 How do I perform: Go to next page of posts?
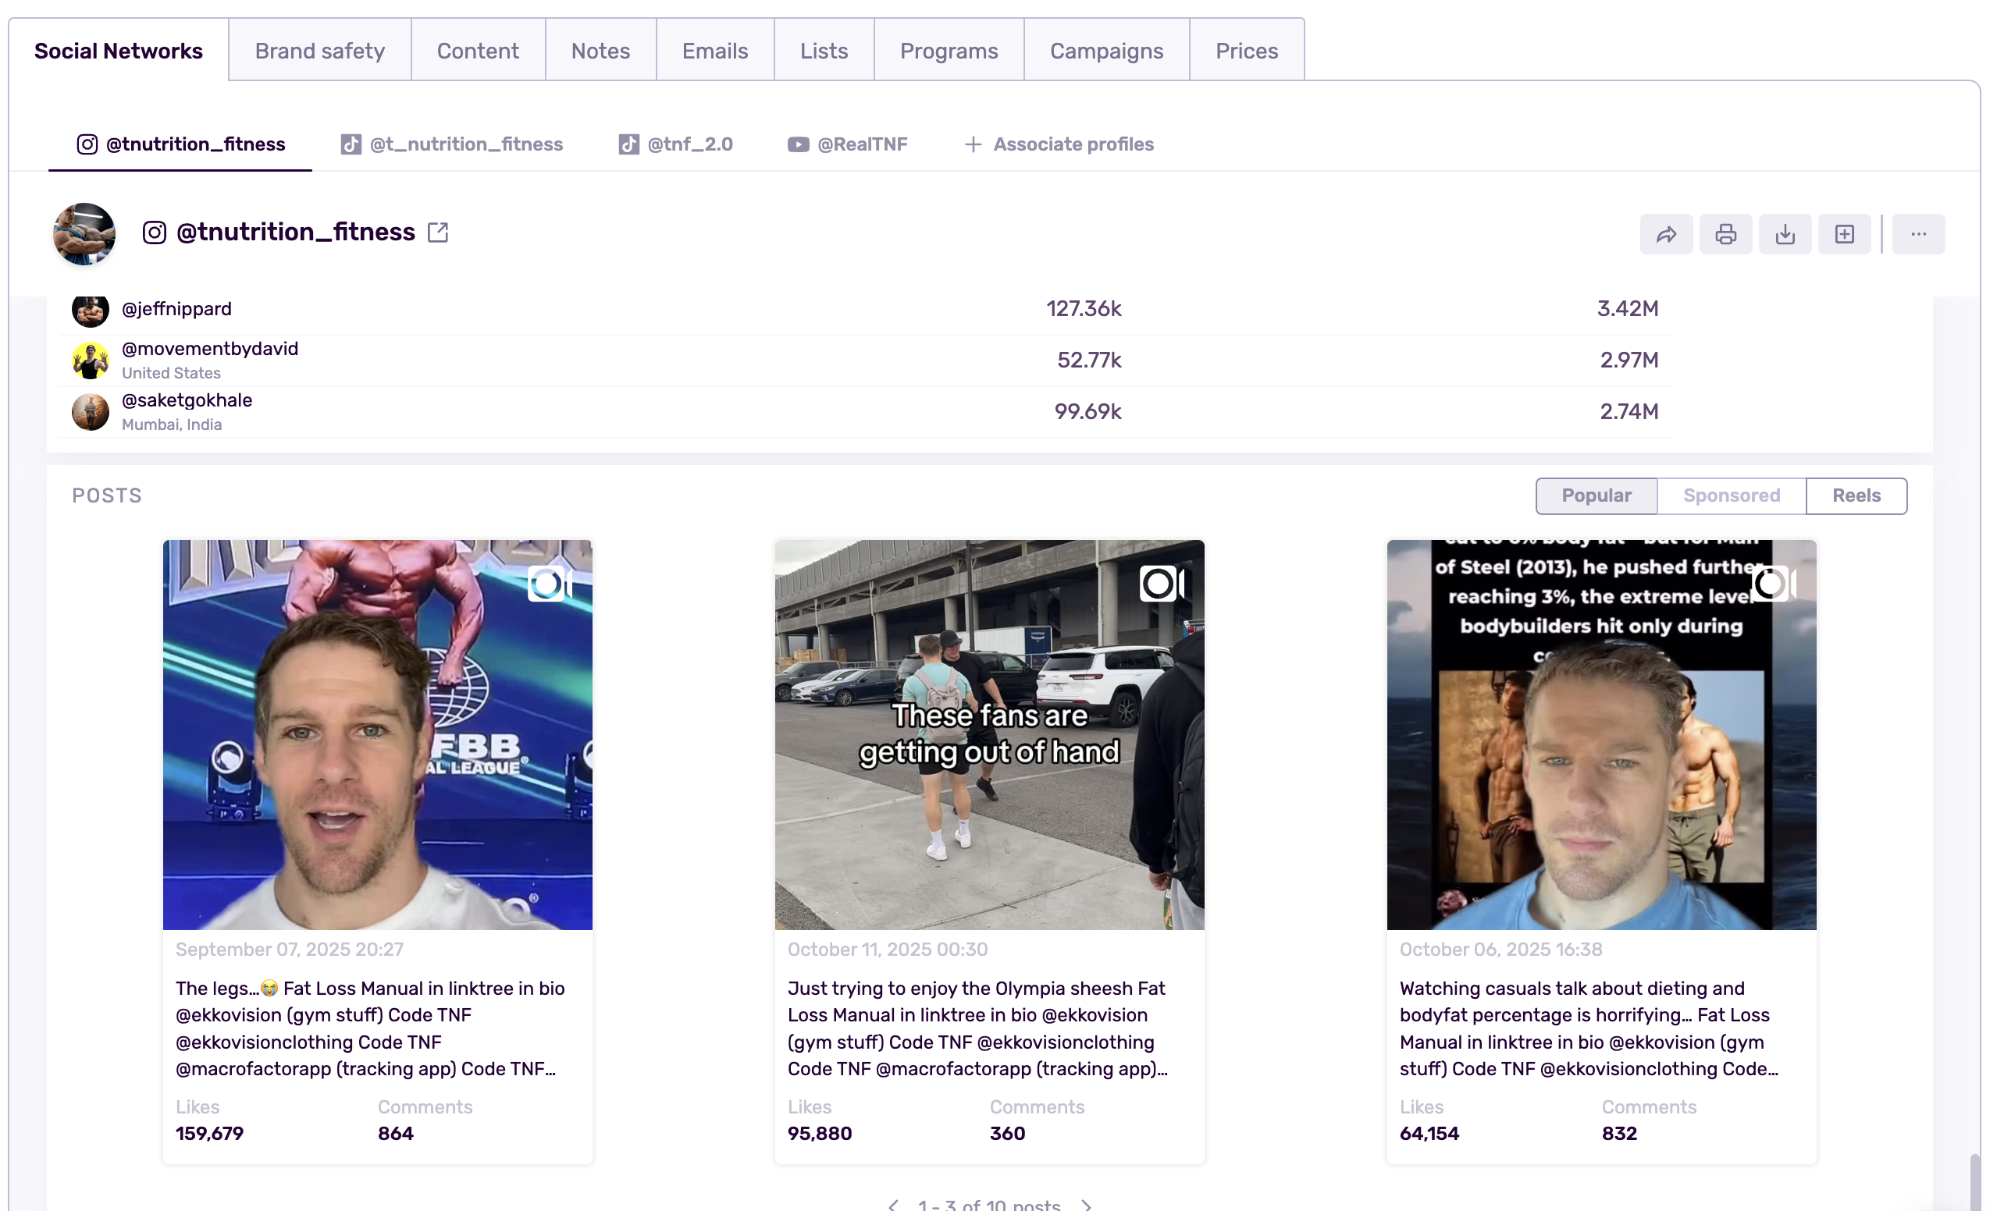1087,1205
